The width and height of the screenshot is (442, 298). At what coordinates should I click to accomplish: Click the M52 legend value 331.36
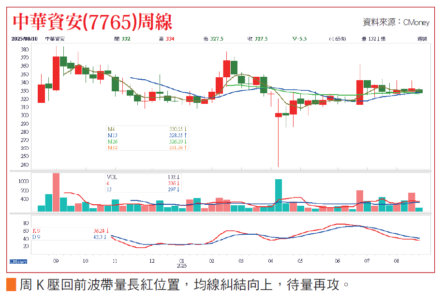click(x=176, y=148)
